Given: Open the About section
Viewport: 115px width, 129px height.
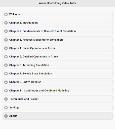Looking at the screenshot, I should point(58,116).
